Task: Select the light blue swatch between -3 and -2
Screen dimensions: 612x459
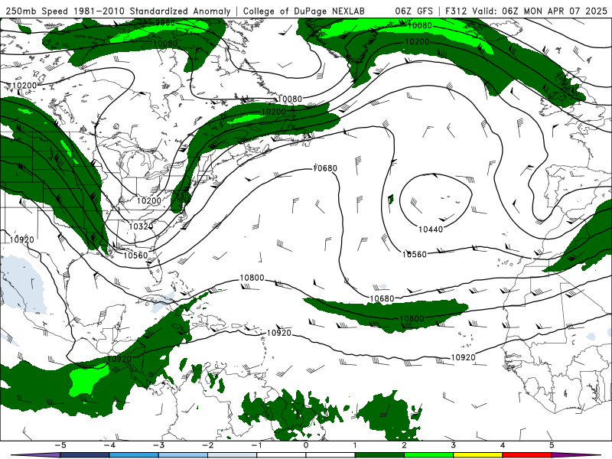Action: tap(183, 455)
